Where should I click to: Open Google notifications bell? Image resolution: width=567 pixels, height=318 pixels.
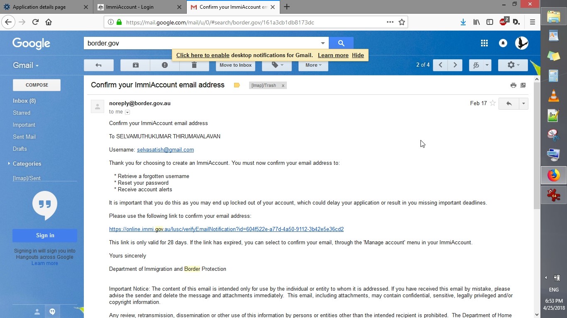pyautogui.click(x=503, y=43)
